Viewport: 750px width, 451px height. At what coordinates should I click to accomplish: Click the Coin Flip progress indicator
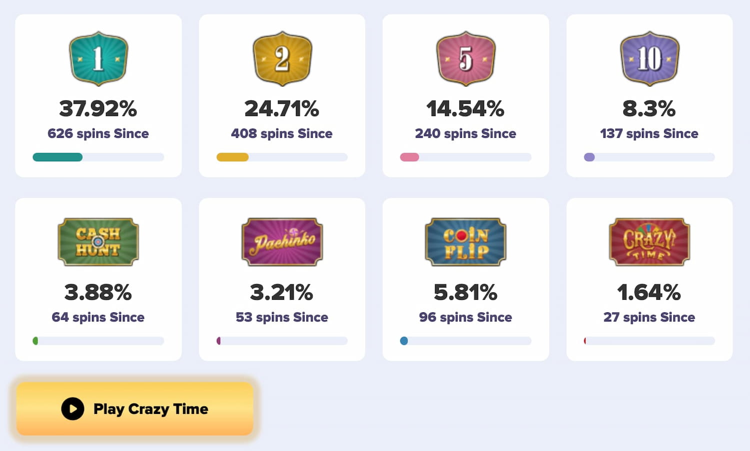click(x=403, y=341)
